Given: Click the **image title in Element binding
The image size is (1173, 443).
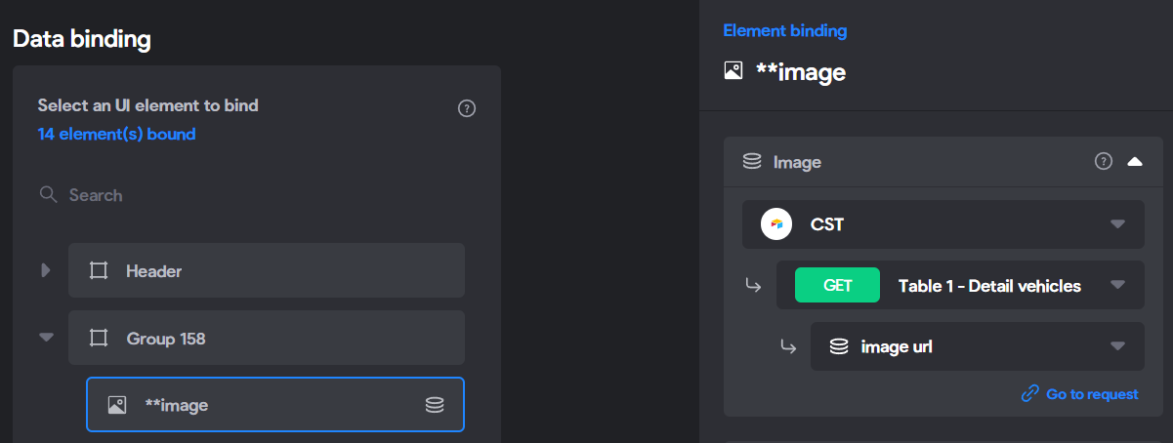Looking at the screenshot, I should [x=801, y=71].
